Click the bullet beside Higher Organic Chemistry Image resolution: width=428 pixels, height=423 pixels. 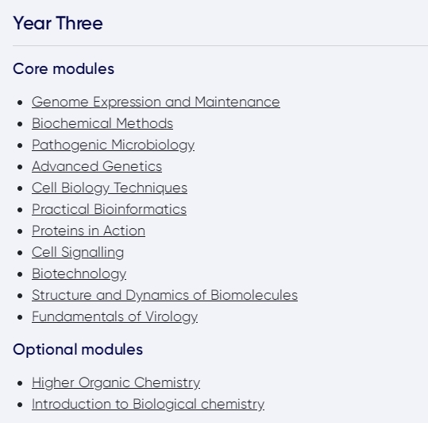pyautogui.click(x=20, y=383)
